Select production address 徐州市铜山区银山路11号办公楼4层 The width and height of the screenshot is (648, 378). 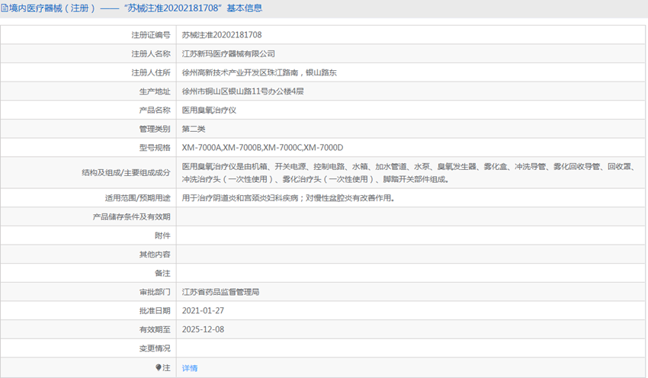point(243,91)
